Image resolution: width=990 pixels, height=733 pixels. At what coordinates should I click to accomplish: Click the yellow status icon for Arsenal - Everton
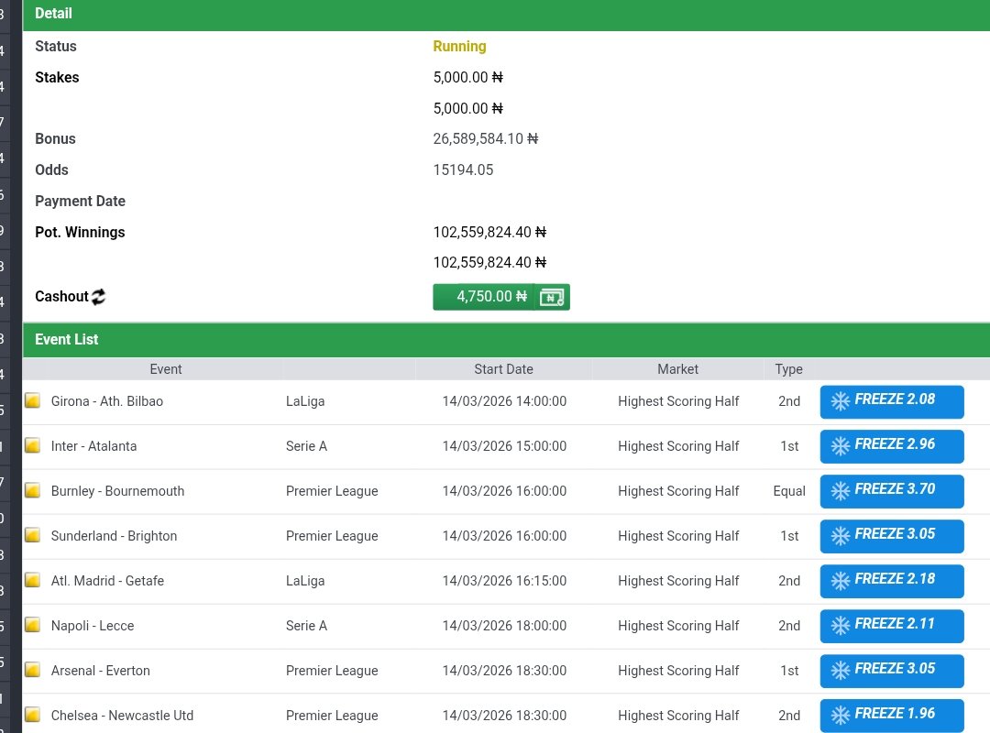coord(32,669)
